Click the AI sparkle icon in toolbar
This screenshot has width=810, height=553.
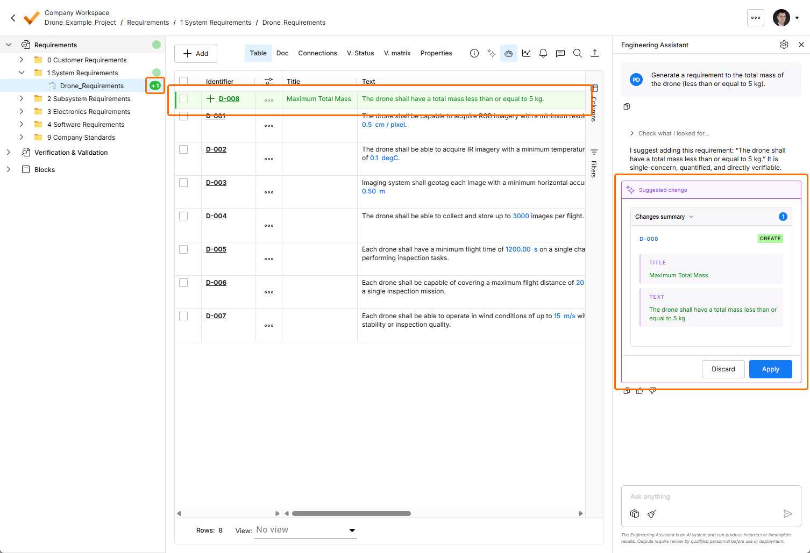[492, 53]
